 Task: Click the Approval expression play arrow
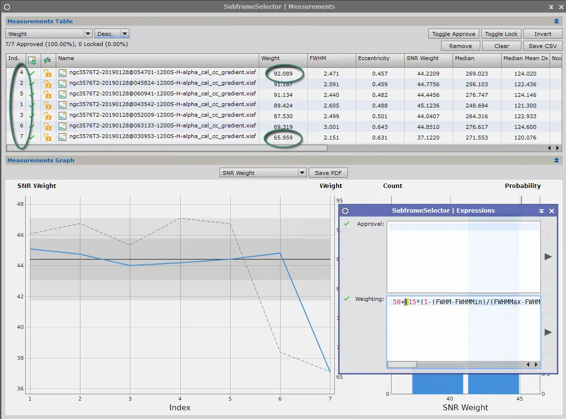(548, 257)
